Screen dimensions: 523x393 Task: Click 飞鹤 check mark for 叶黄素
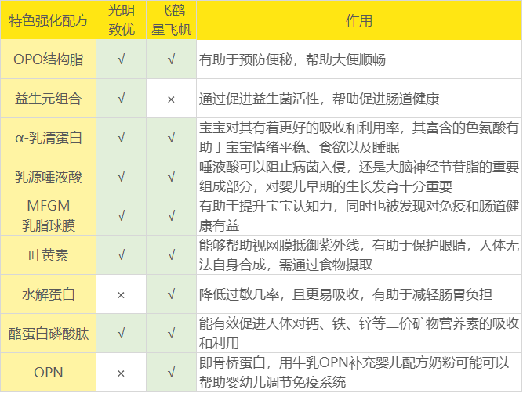click(x=171, y=255)
